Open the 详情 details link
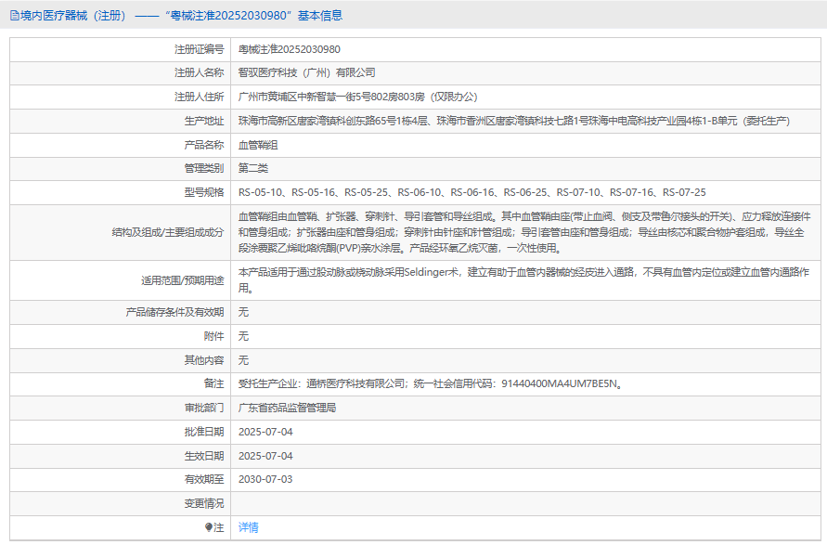 click(x=249, y=527)
